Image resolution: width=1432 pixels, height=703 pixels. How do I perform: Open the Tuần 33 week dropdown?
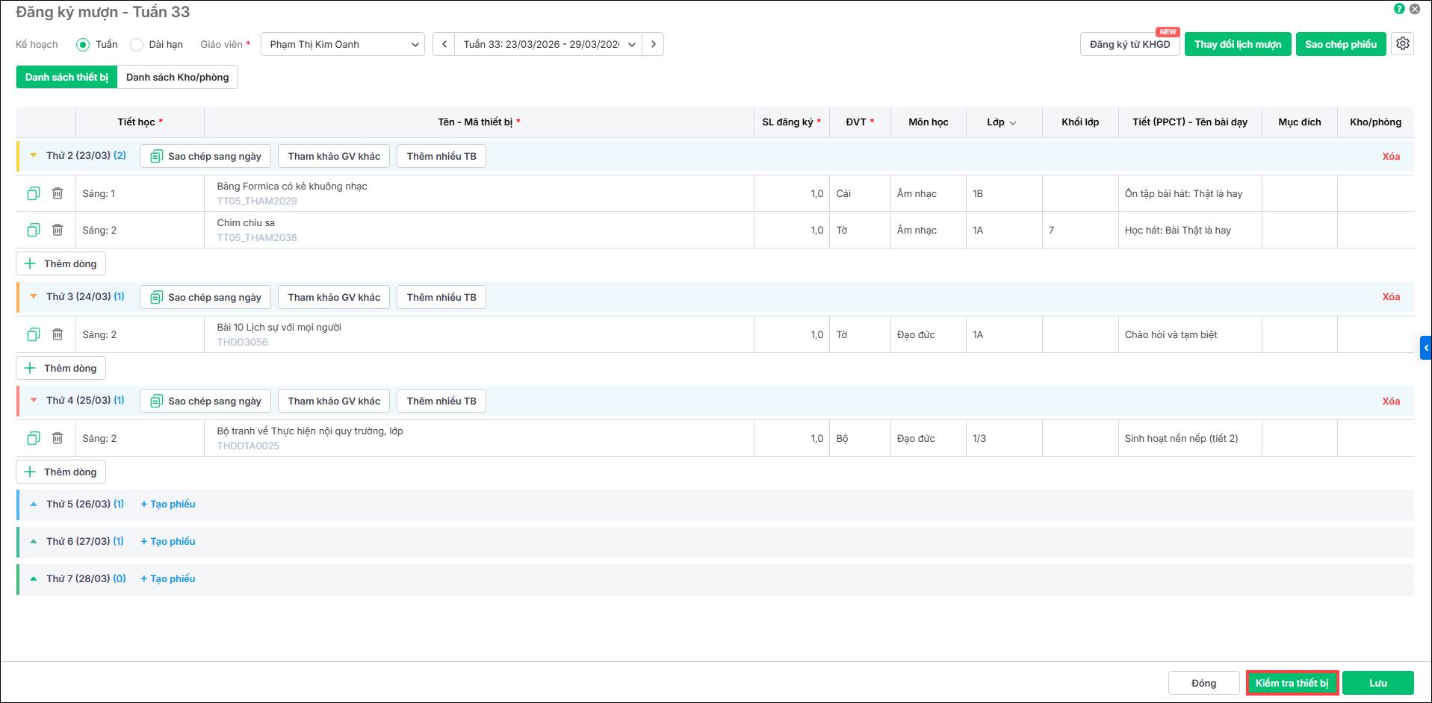click(548, 44)
